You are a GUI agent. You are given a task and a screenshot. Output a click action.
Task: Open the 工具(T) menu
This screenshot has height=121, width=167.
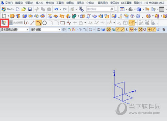pyautogui.click(x=60, y=3)
